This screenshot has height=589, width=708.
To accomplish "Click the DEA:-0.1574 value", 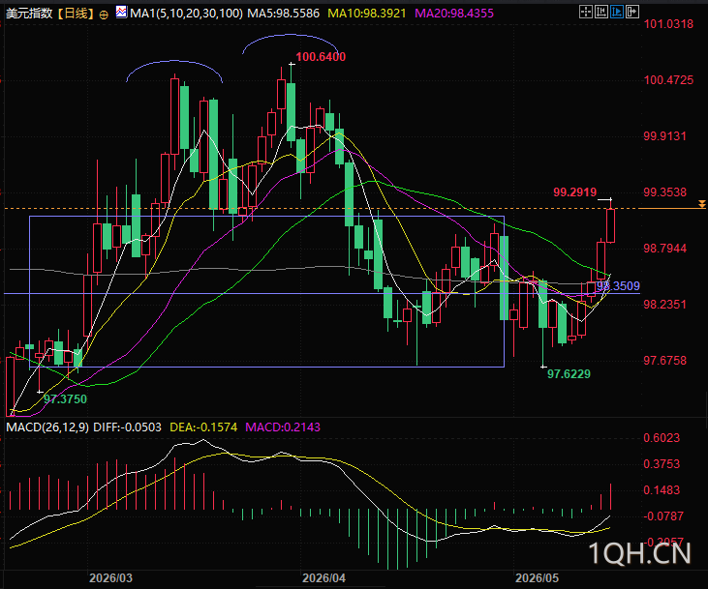I will click(x=203, y=427).
